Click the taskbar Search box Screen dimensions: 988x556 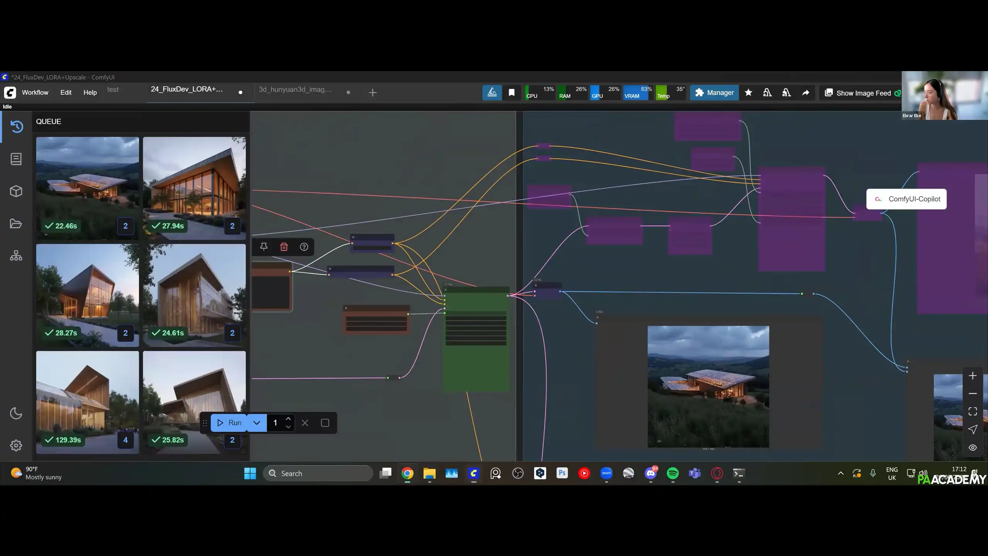[318, 473]
